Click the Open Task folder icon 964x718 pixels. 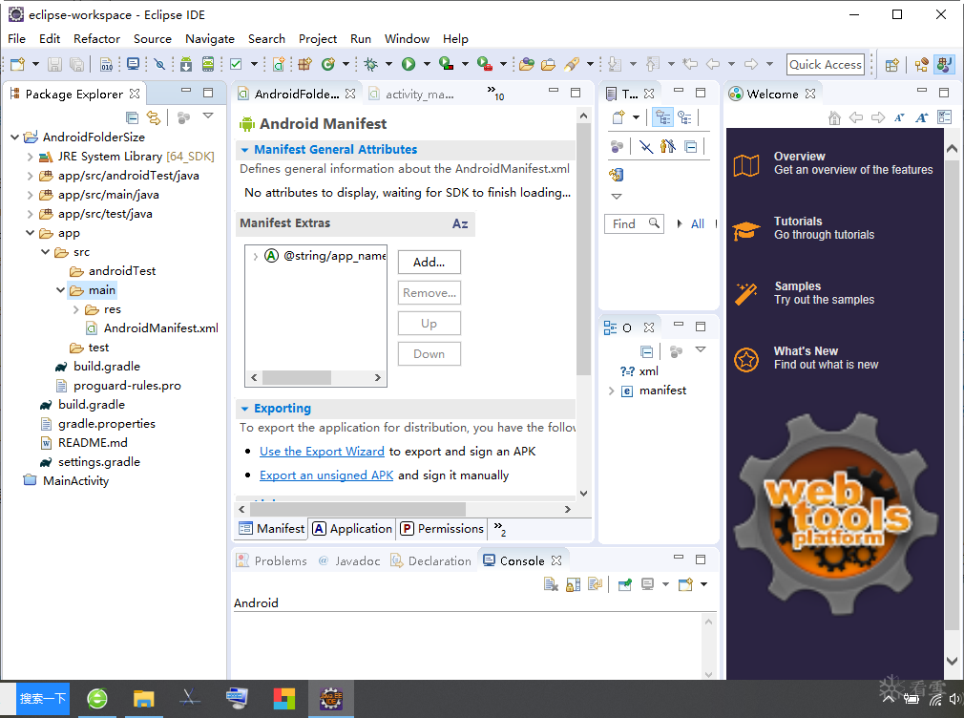point(549,64)
